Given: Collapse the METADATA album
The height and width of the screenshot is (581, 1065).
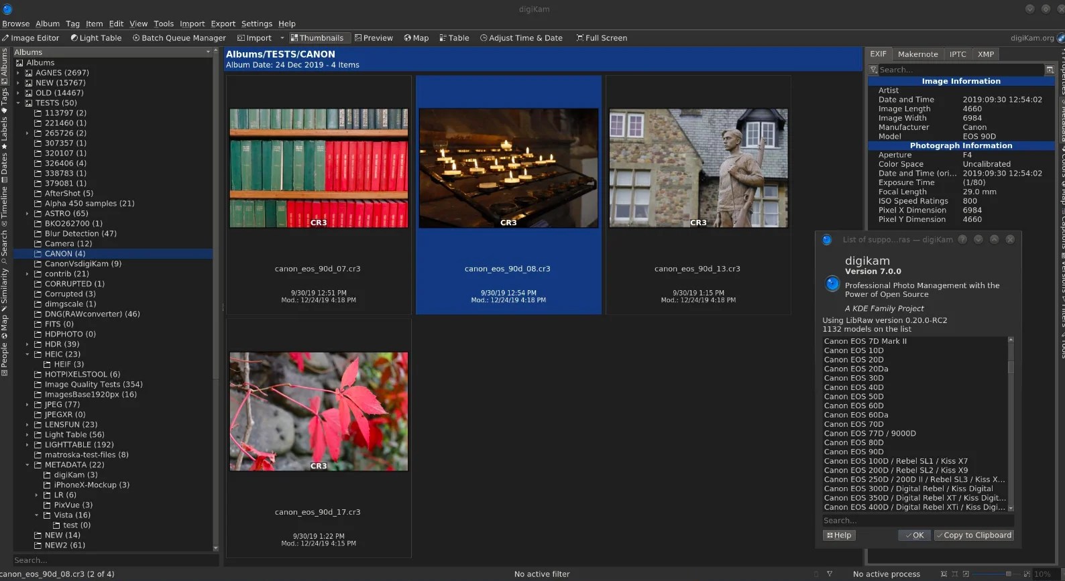Looking at the screenshot, I should (x=27, y=465).
